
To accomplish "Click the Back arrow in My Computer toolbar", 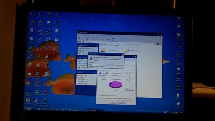I will pyautogui.click(x=79, y=38).
